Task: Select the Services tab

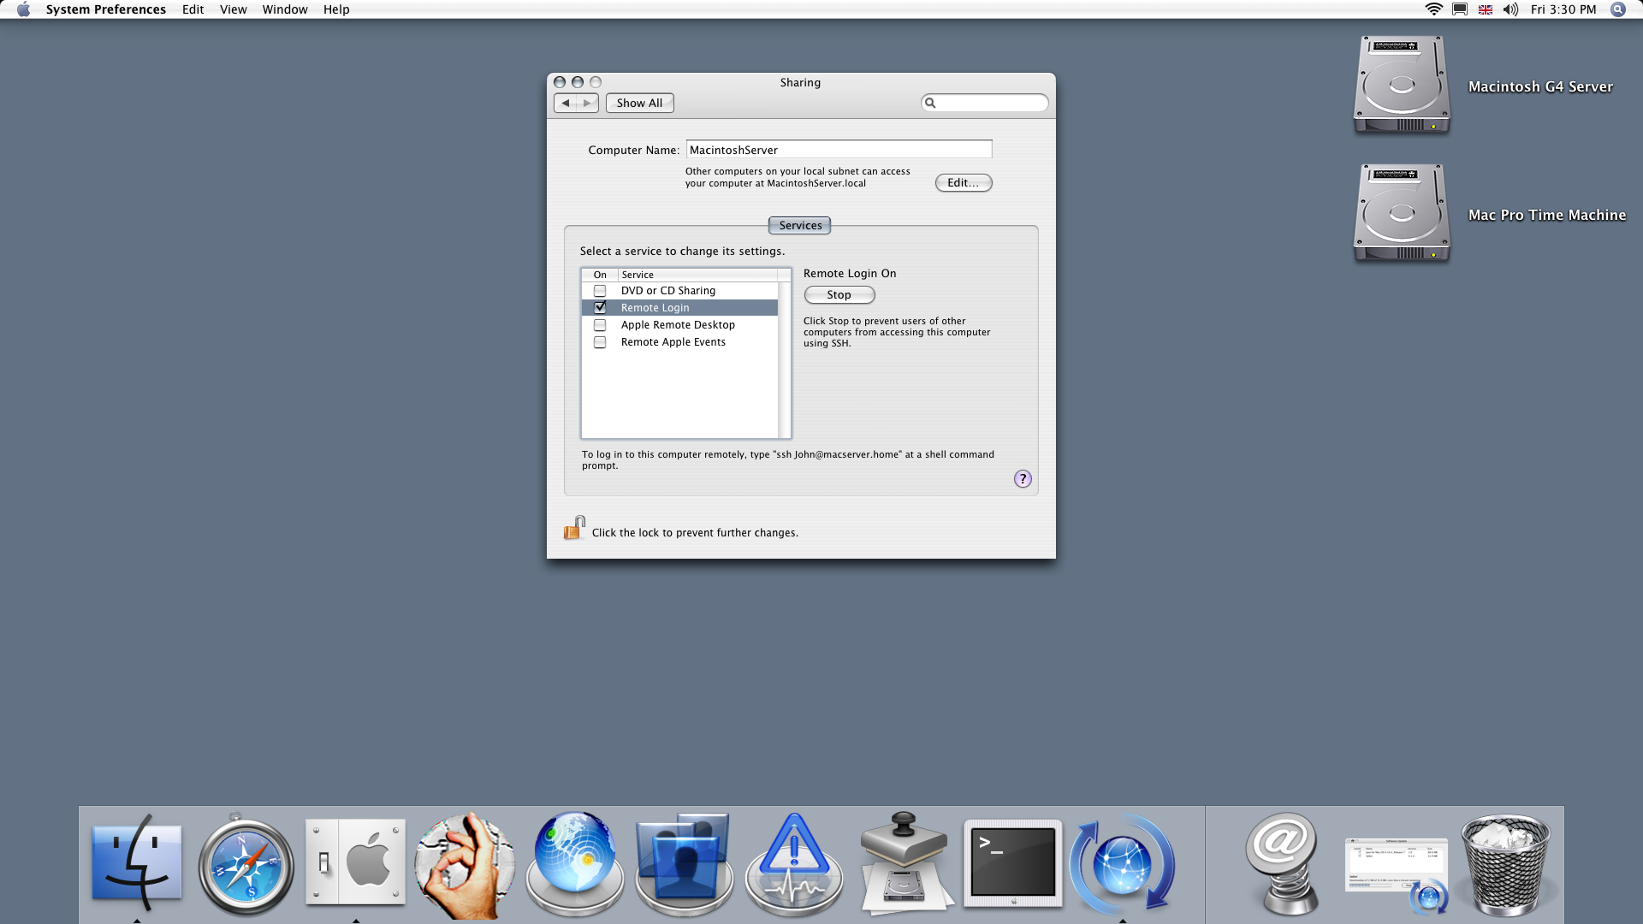Action: pos(800,226)
